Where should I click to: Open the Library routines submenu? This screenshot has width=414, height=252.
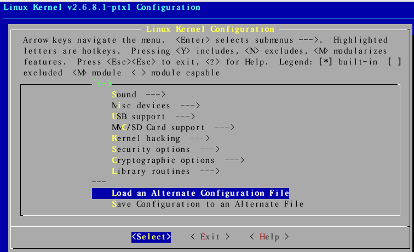165,171
